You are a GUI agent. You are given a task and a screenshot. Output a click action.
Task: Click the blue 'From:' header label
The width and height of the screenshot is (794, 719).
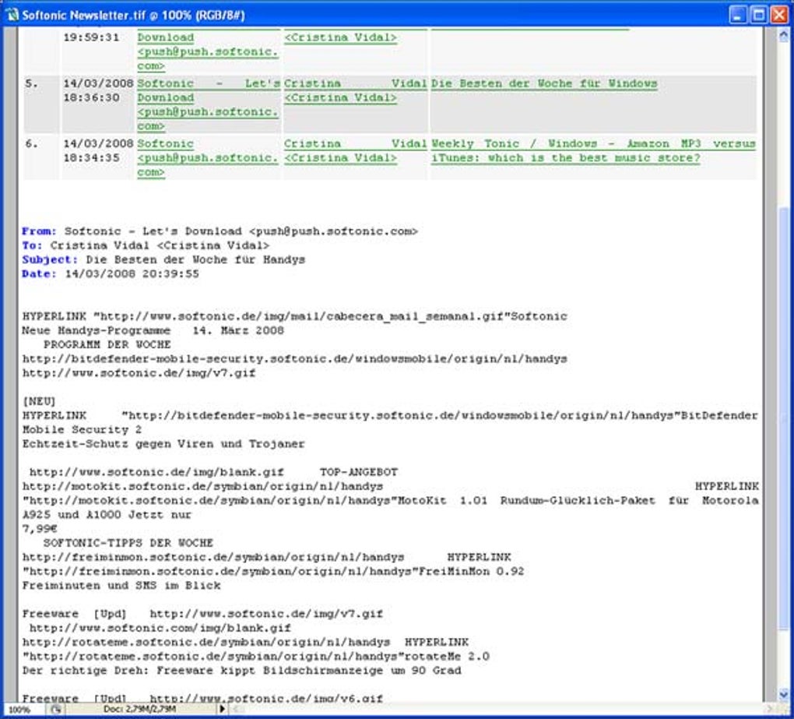pyautogui.click(x=39, y=231)
